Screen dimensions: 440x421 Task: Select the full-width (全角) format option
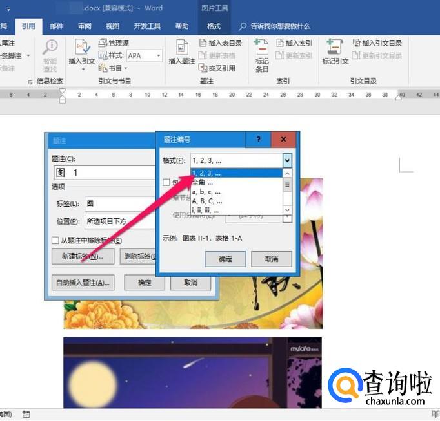click(237, 183)
